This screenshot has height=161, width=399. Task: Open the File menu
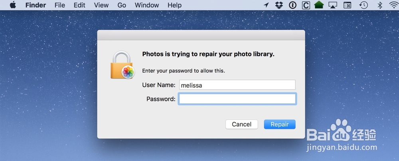(60, 5)
